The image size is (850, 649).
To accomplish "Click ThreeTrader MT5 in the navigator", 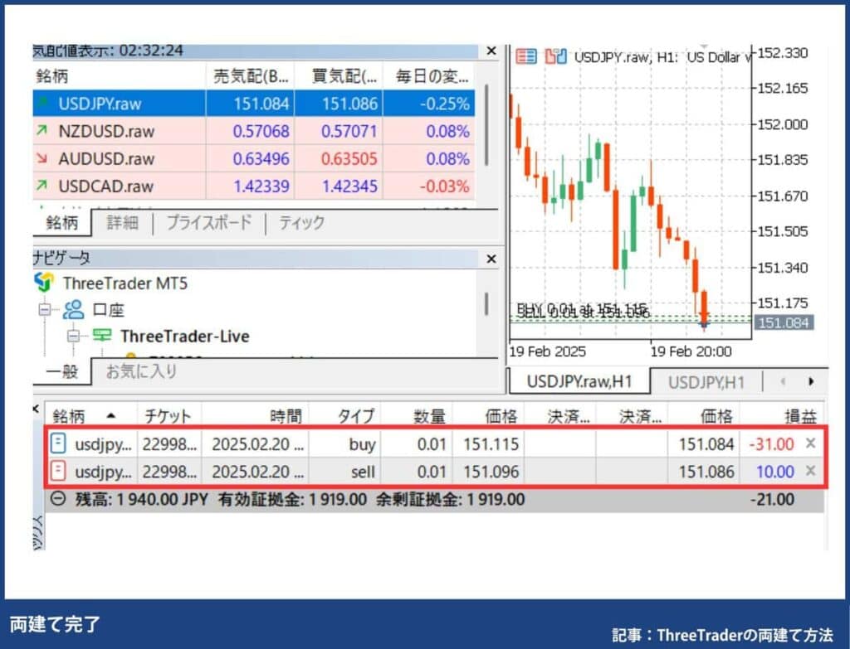I will click(x=125, y=283).
